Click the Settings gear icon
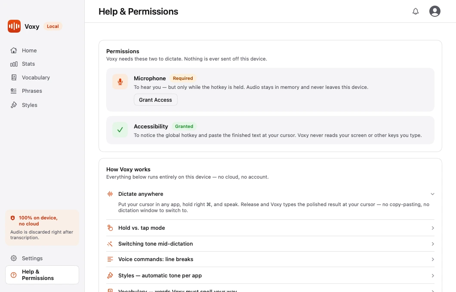 coord(14,258)
